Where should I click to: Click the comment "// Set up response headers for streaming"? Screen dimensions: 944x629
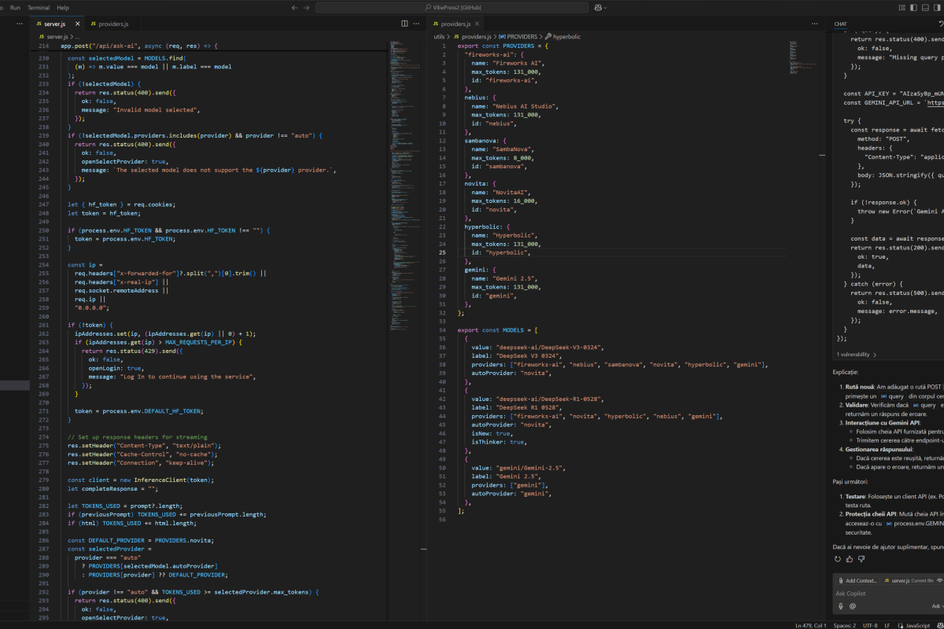click(x=138, y=436)
